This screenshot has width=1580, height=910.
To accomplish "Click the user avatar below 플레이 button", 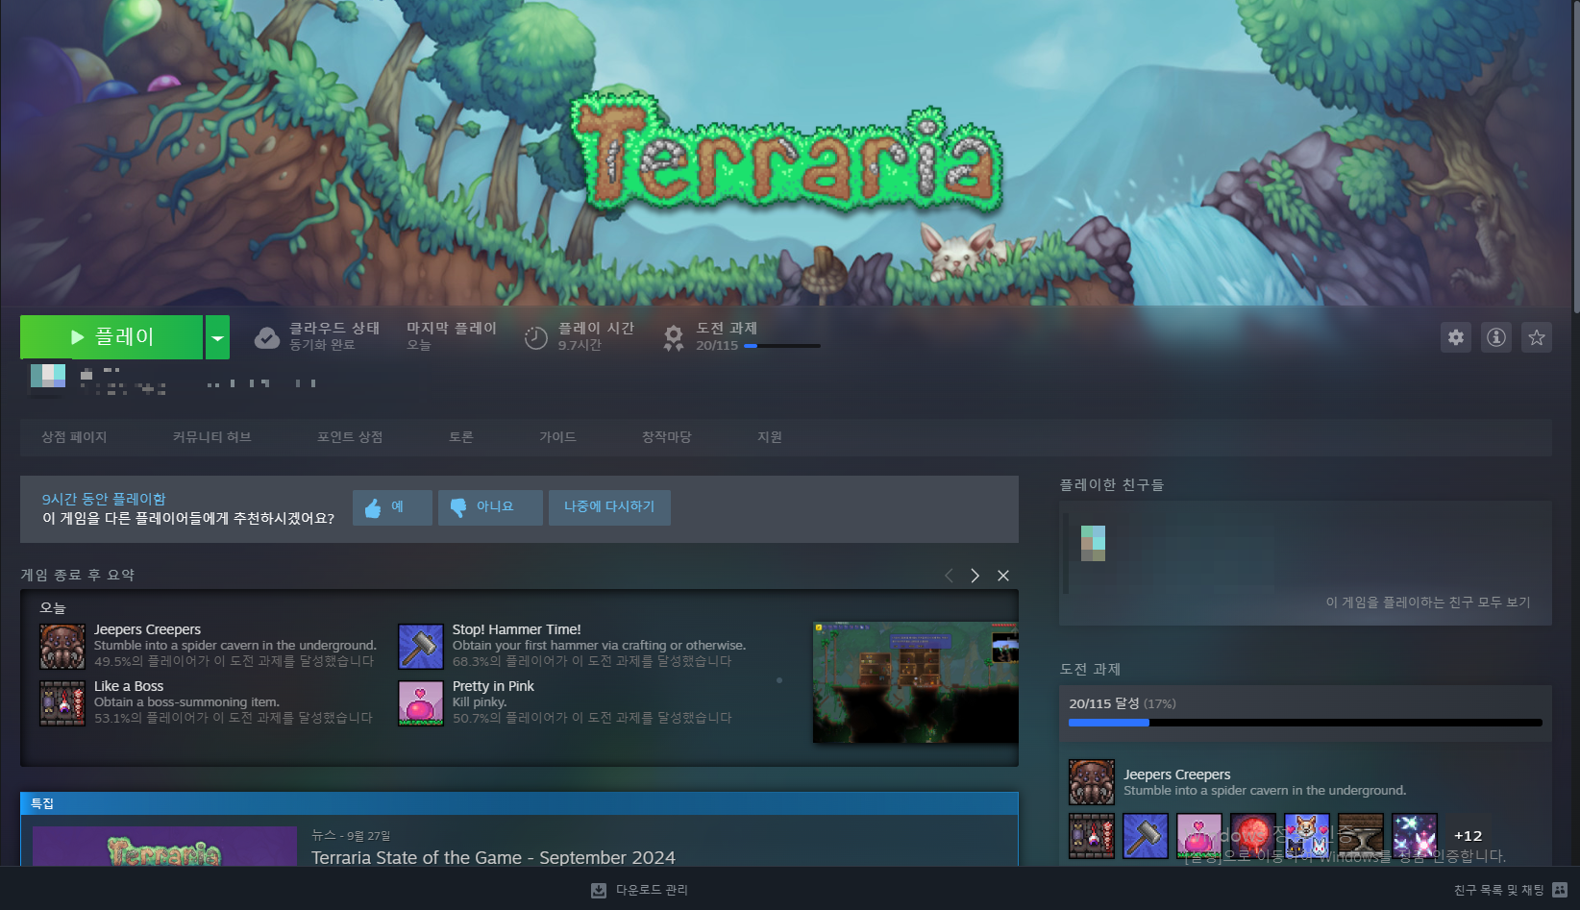I will pyautogui.click(x=48, y=376).
